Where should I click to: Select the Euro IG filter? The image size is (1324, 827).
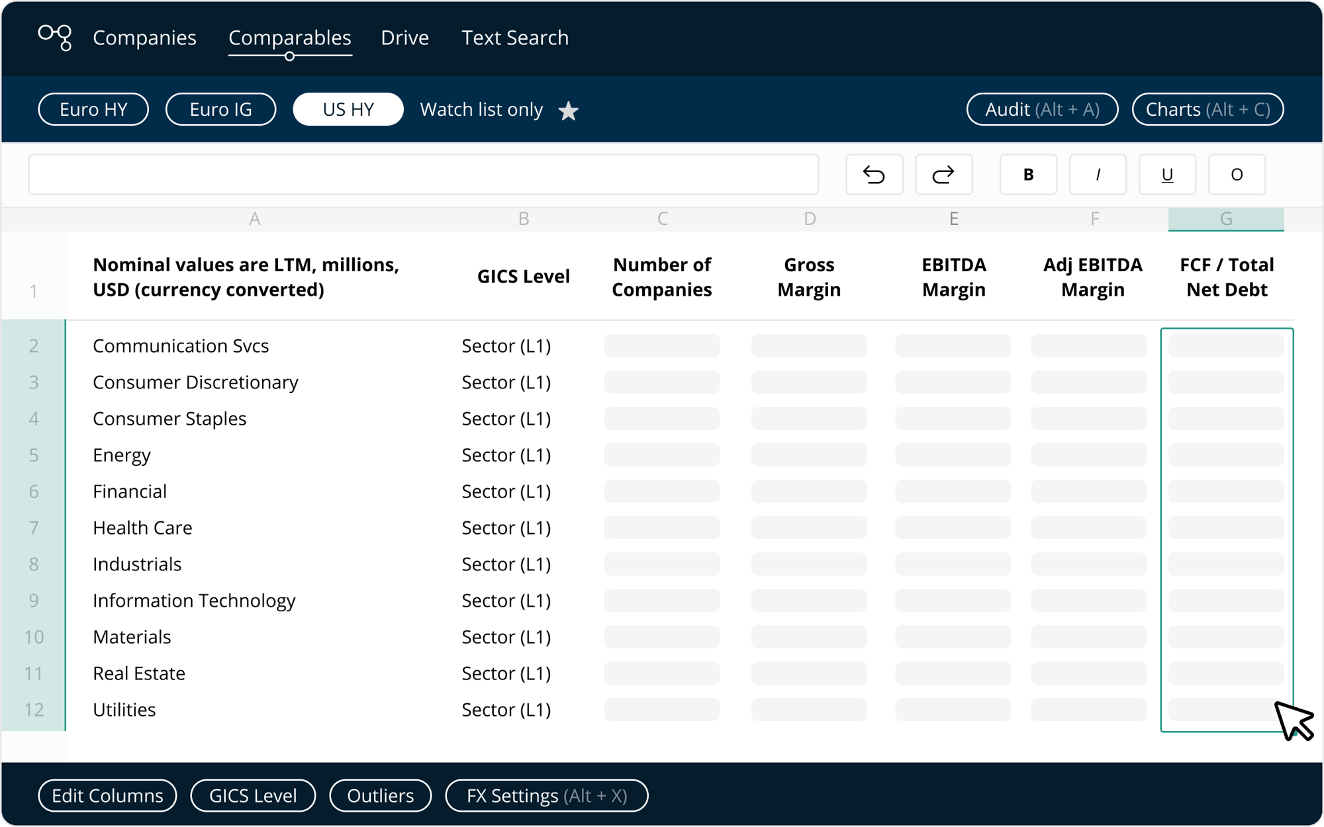point(220,109)
